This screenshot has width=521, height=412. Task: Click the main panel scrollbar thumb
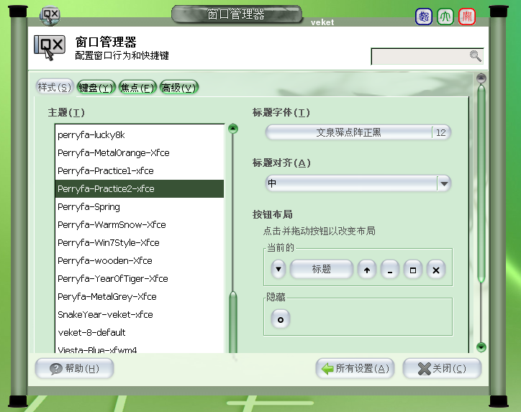coord(481,183)
